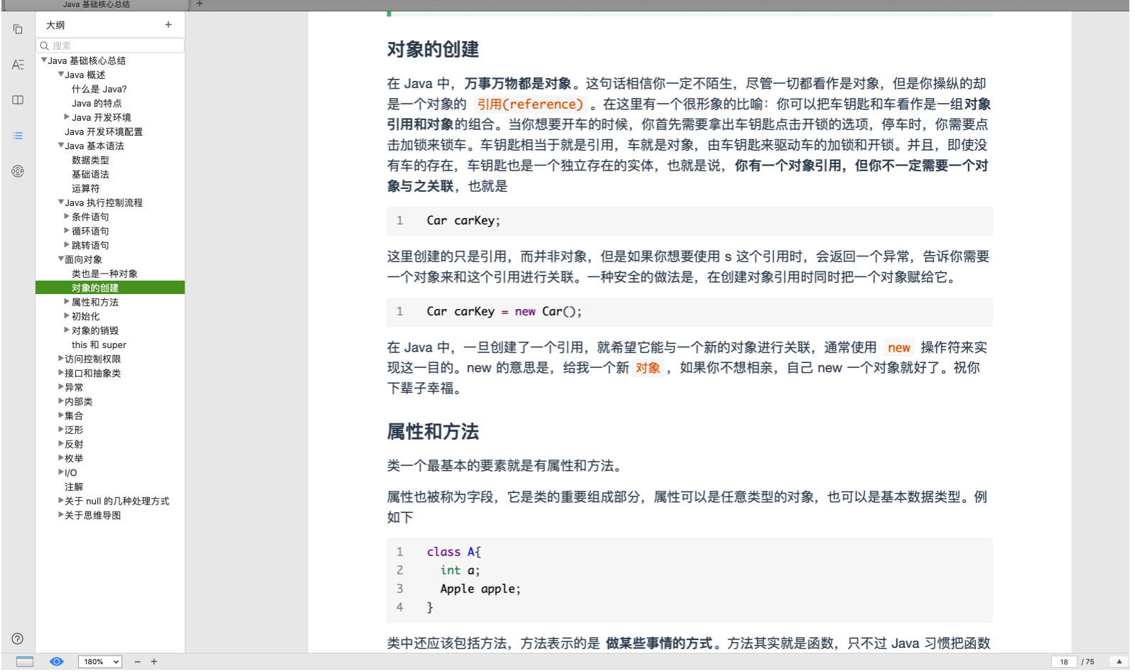Open the bookmarks book icon panel
Screen dimensions: 1135x672
coord(18,100)
